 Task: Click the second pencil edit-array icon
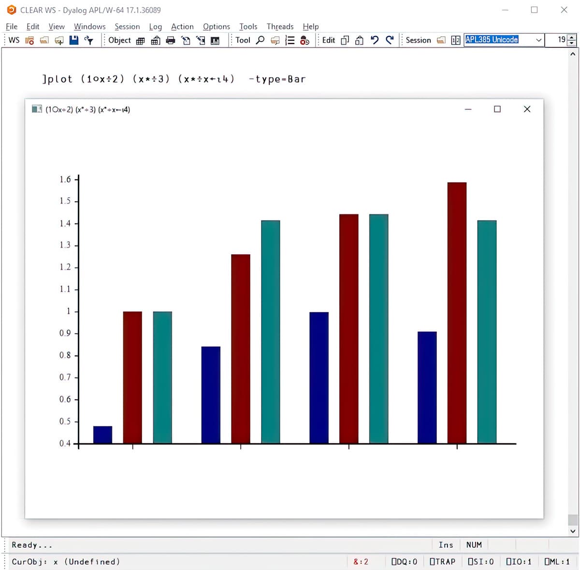pyautogui.click(x=200, y=41)
